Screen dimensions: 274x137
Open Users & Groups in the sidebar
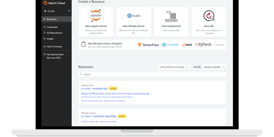pos(54,47)
